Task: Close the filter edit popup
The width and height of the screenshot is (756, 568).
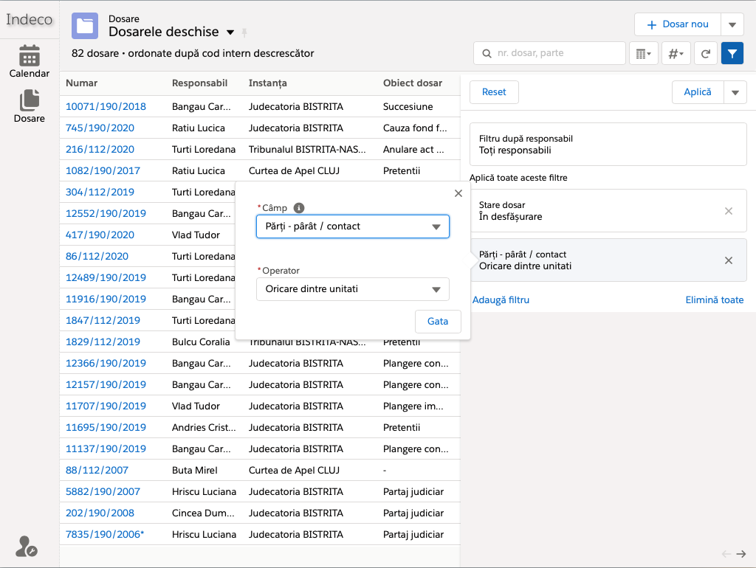Action: 458,193
